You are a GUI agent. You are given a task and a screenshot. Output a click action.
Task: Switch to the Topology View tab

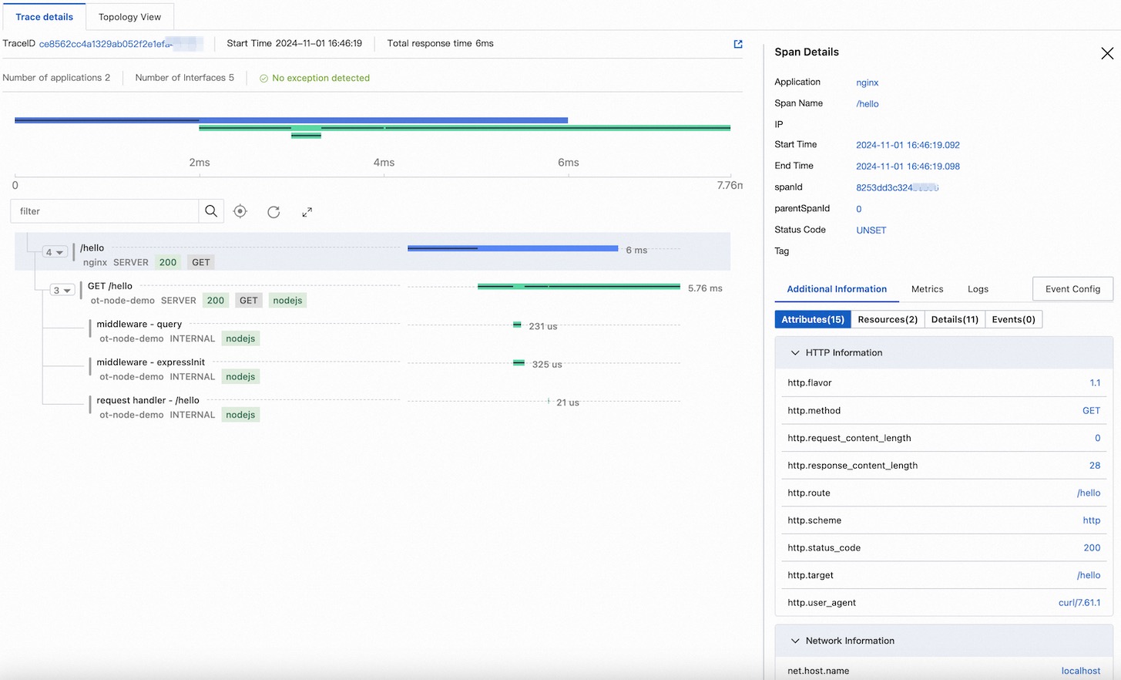(129, 17)
